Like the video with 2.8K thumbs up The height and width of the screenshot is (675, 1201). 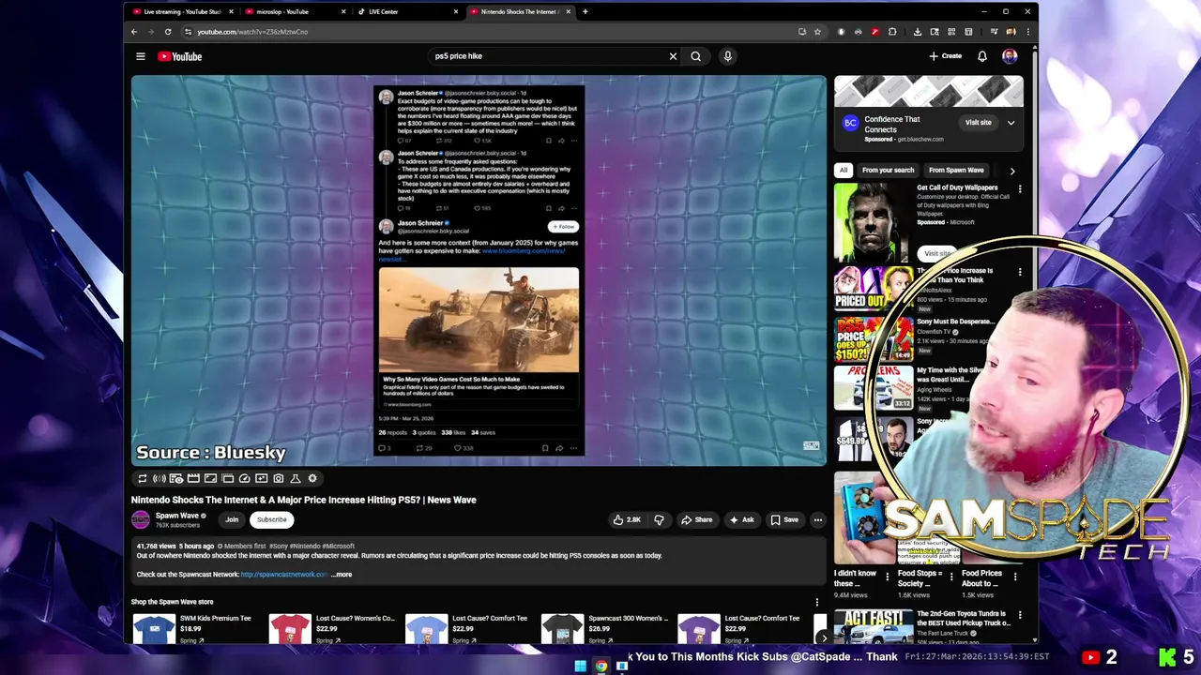click(x=627, y=519)
